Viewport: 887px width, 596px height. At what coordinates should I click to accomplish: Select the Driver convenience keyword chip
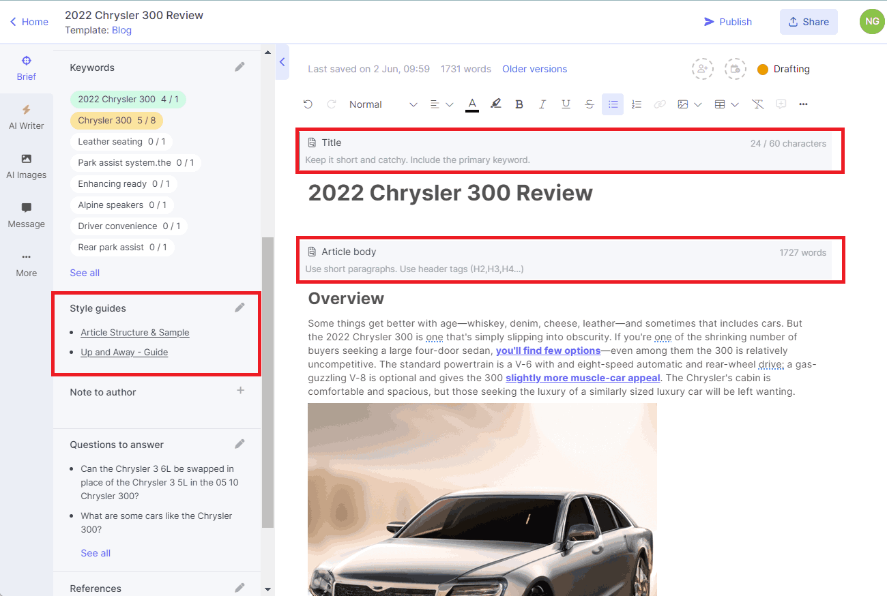click(129, 226)
